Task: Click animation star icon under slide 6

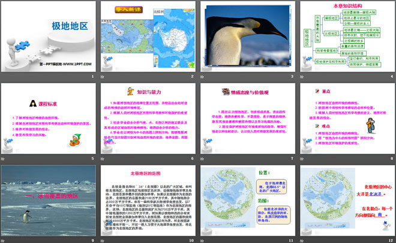Action: point(103,159)
